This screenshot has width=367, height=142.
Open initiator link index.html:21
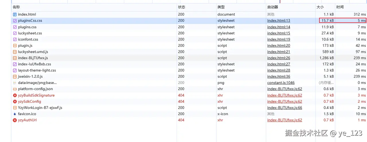(279, 52)
